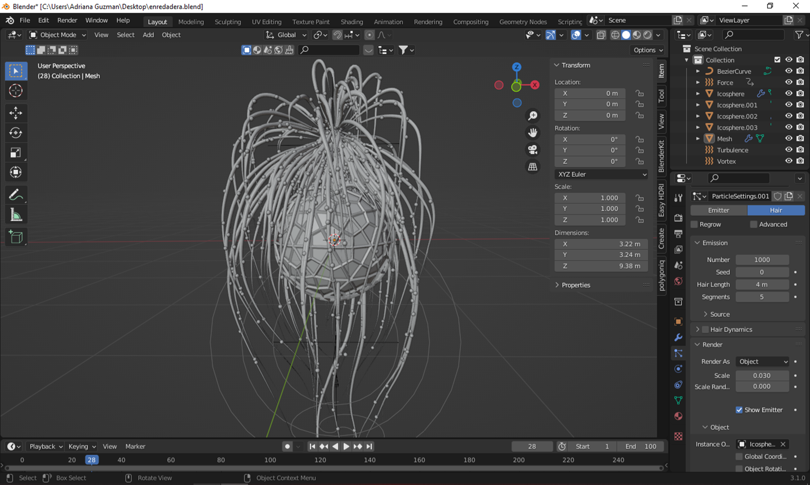The height and width of the screenshot is (485, 810).
Task: Open Particle properties tab
Action: [678, 353]
